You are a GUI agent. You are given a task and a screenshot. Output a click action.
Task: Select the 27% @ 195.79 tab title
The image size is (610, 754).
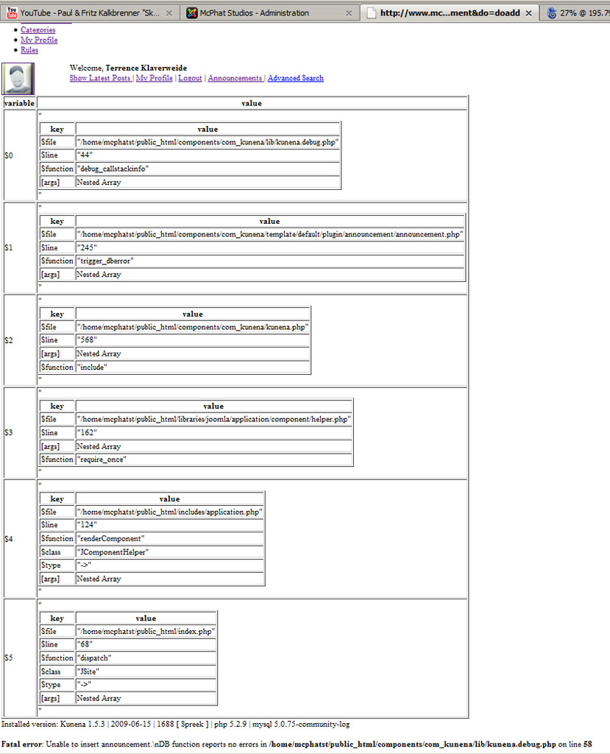click(x=586, y=13)
